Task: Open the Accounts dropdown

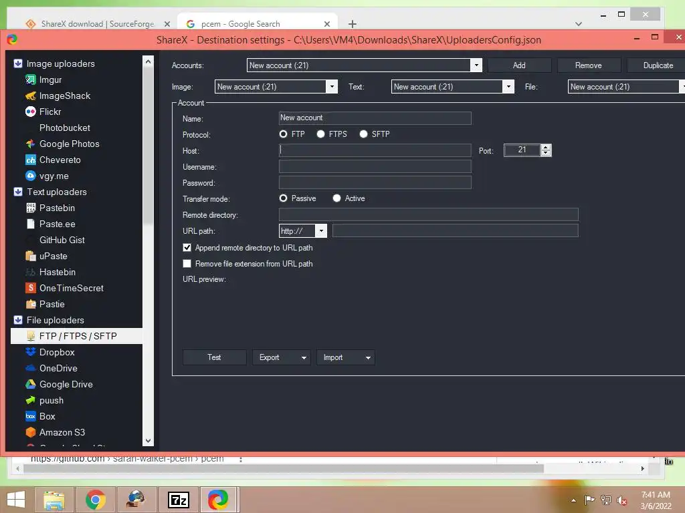Action: pos(476,65)
